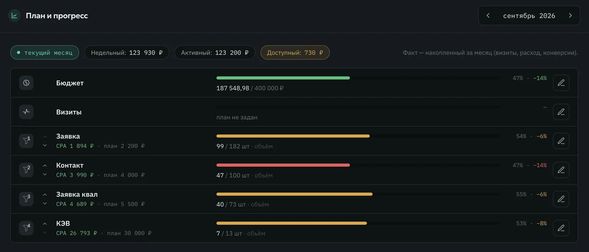The image size is (589, 252).
Task: Click the yellow Заявка progress bar
Action: tap(293, 136)
